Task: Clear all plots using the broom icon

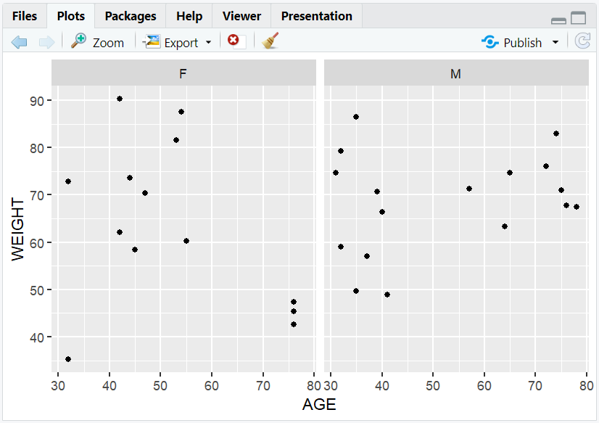Action: click(x=268, y=42)
